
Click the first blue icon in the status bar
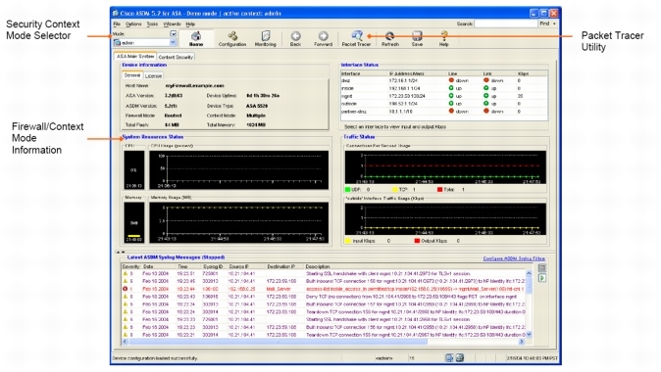[x=449, y=357]
